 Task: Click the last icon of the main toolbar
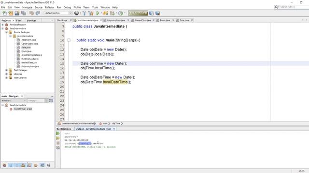pos(158,13)
